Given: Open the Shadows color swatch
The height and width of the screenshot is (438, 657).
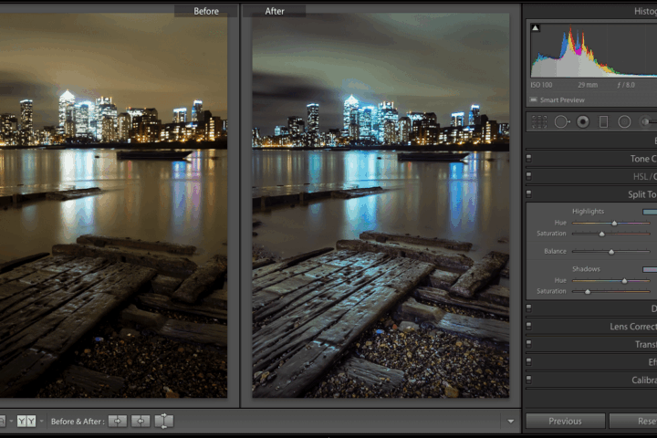Looking at the screenshot, I should (x=650, y=269).
